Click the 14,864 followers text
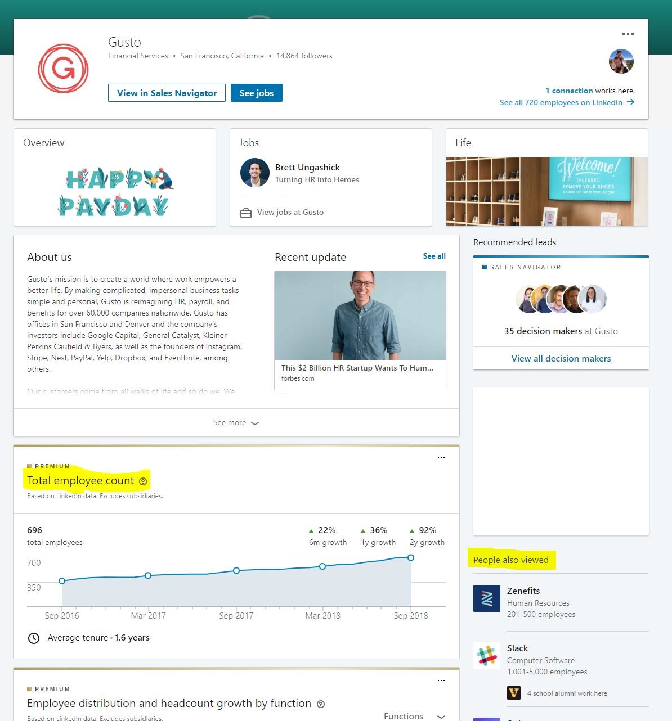The height and width of the screenshot is (721, 672). pos(304,56)
